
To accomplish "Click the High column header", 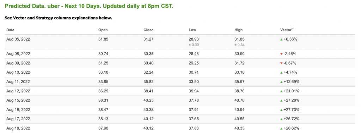I will coord(238,30).
